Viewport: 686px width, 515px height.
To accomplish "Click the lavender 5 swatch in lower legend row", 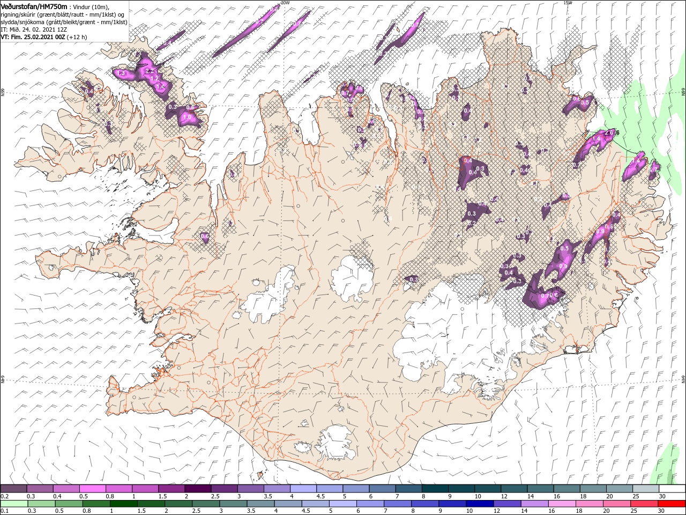I will (x=343, y=504).
